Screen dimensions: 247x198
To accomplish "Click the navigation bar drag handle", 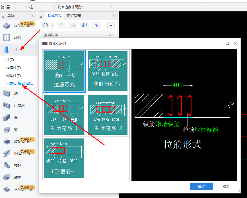I will click(3, 16).
